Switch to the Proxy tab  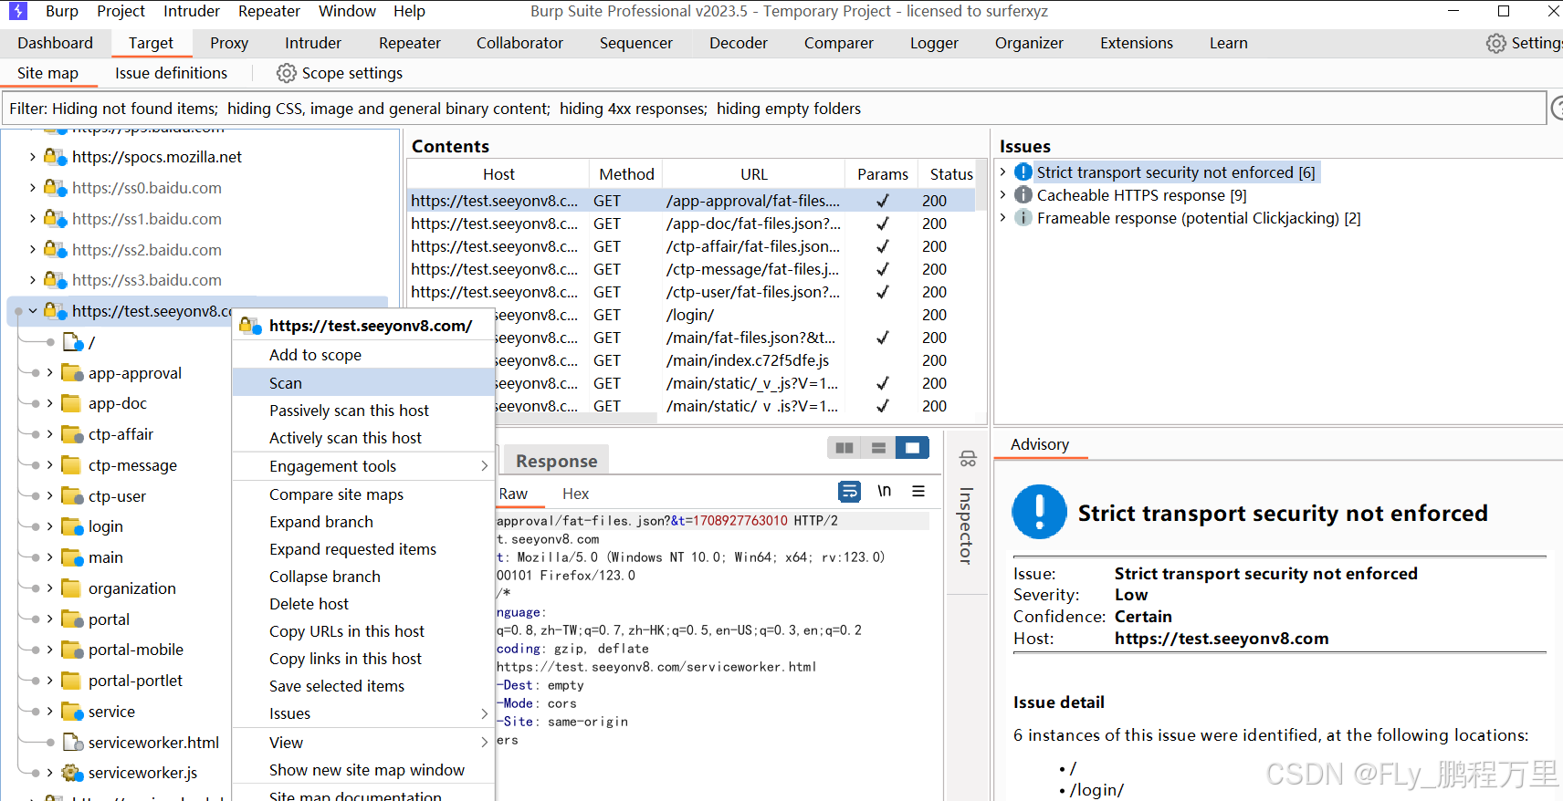[x=229, y=43]
